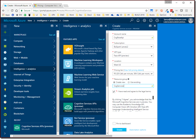Open the Pricing tier dropdown
196x139 pixels.
[133, 74]
